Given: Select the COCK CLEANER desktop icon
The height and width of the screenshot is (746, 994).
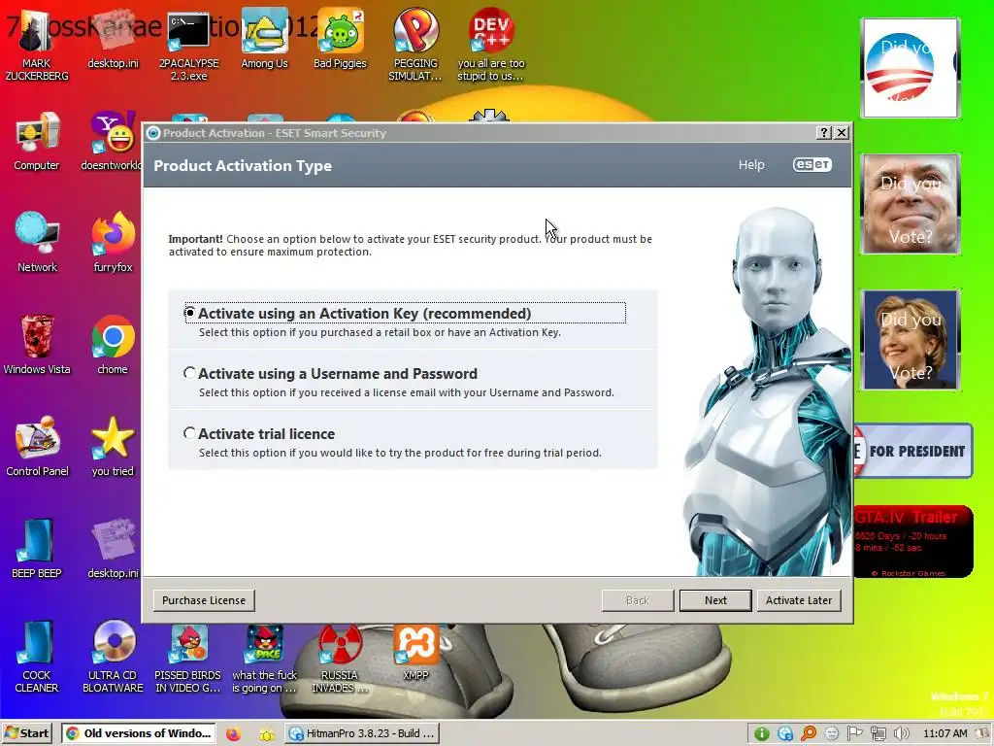Looking at the screenshot, I should point(37,658).
